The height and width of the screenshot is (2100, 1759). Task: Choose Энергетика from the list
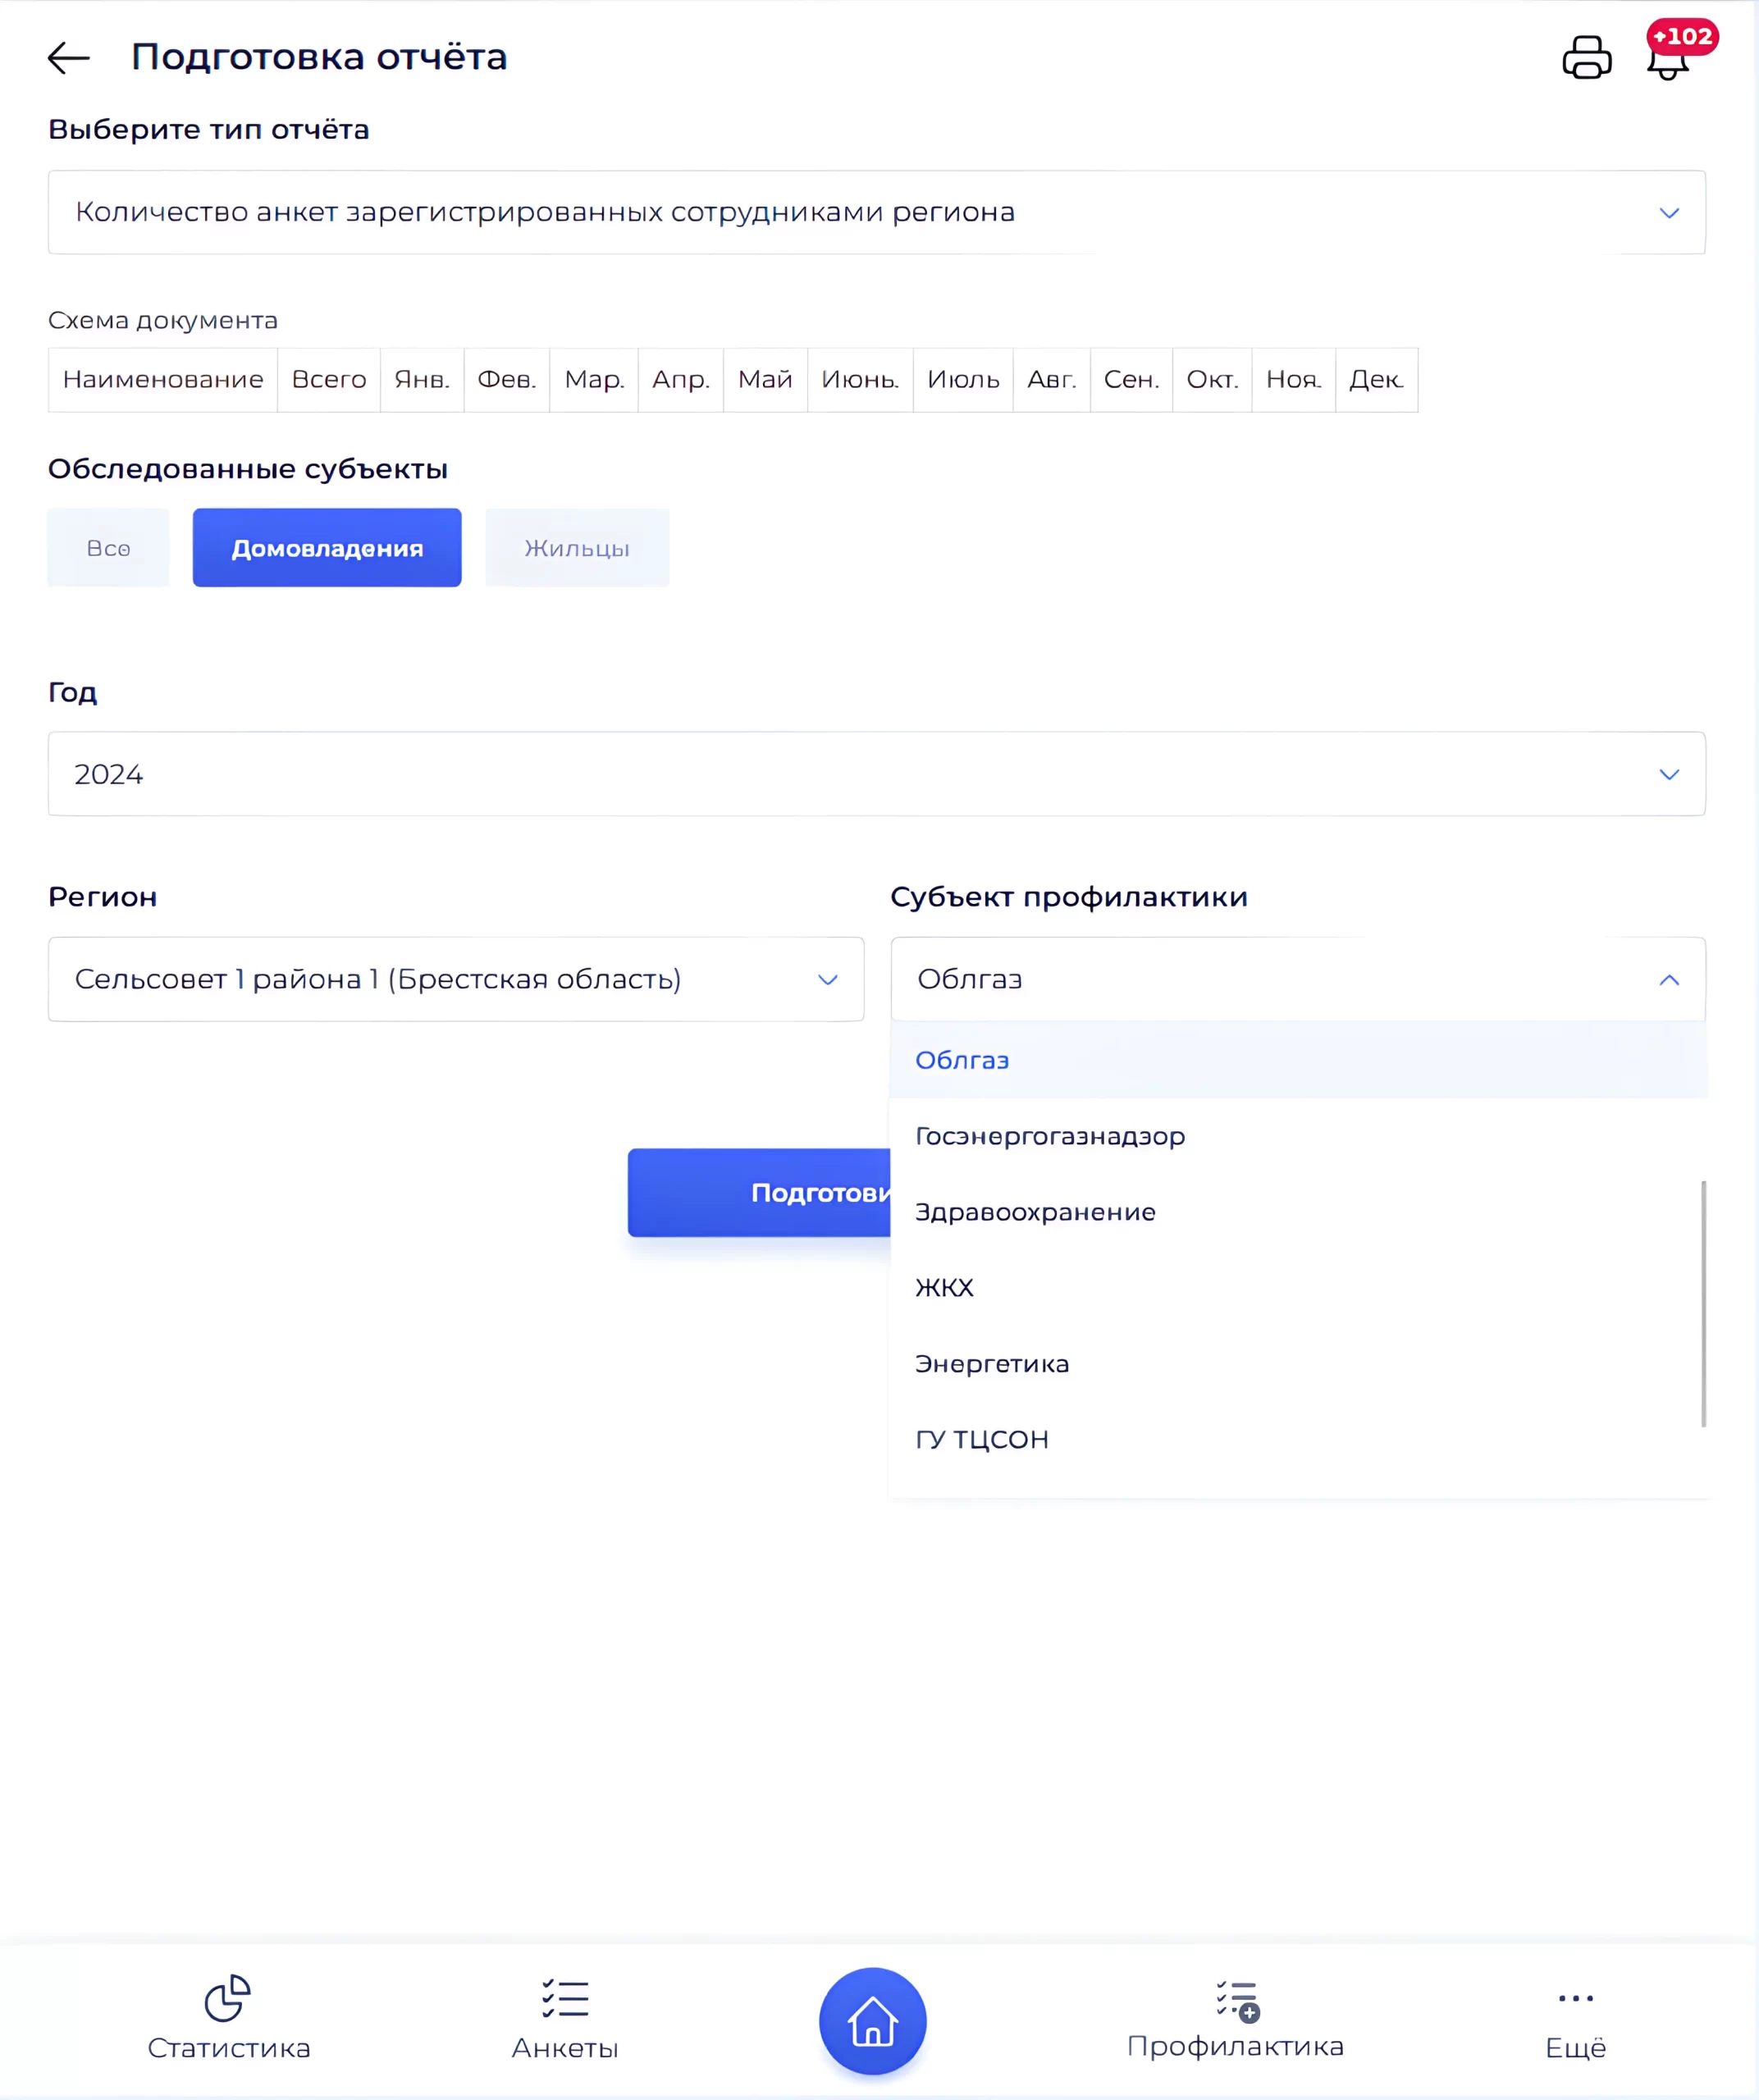pos(1298,1364)
